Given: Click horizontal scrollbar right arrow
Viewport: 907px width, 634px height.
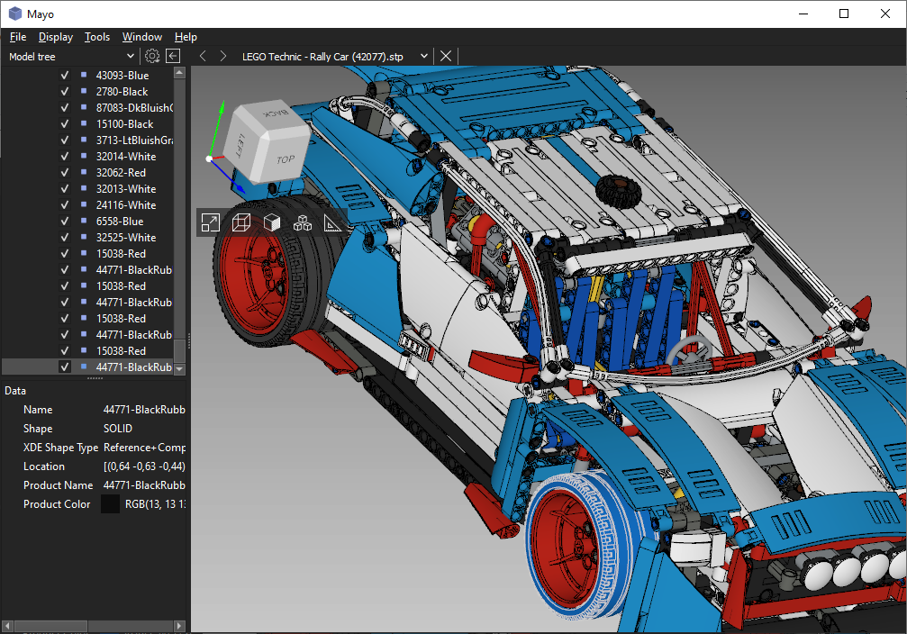Looking at the screenshot, I should [x=179, y=626].
